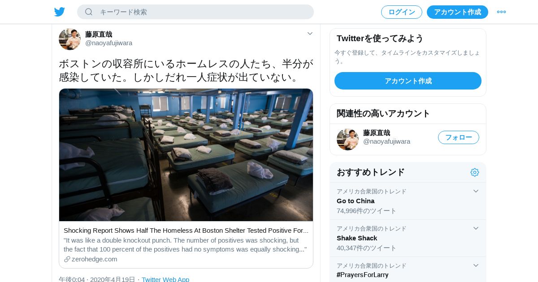Expand options for Shake Shack trend
538x282 pixels.
476,228
